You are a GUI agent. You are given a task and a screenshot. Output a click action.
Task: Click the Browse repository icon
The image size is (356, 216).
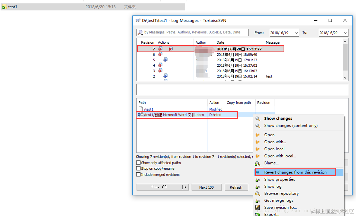258,193
